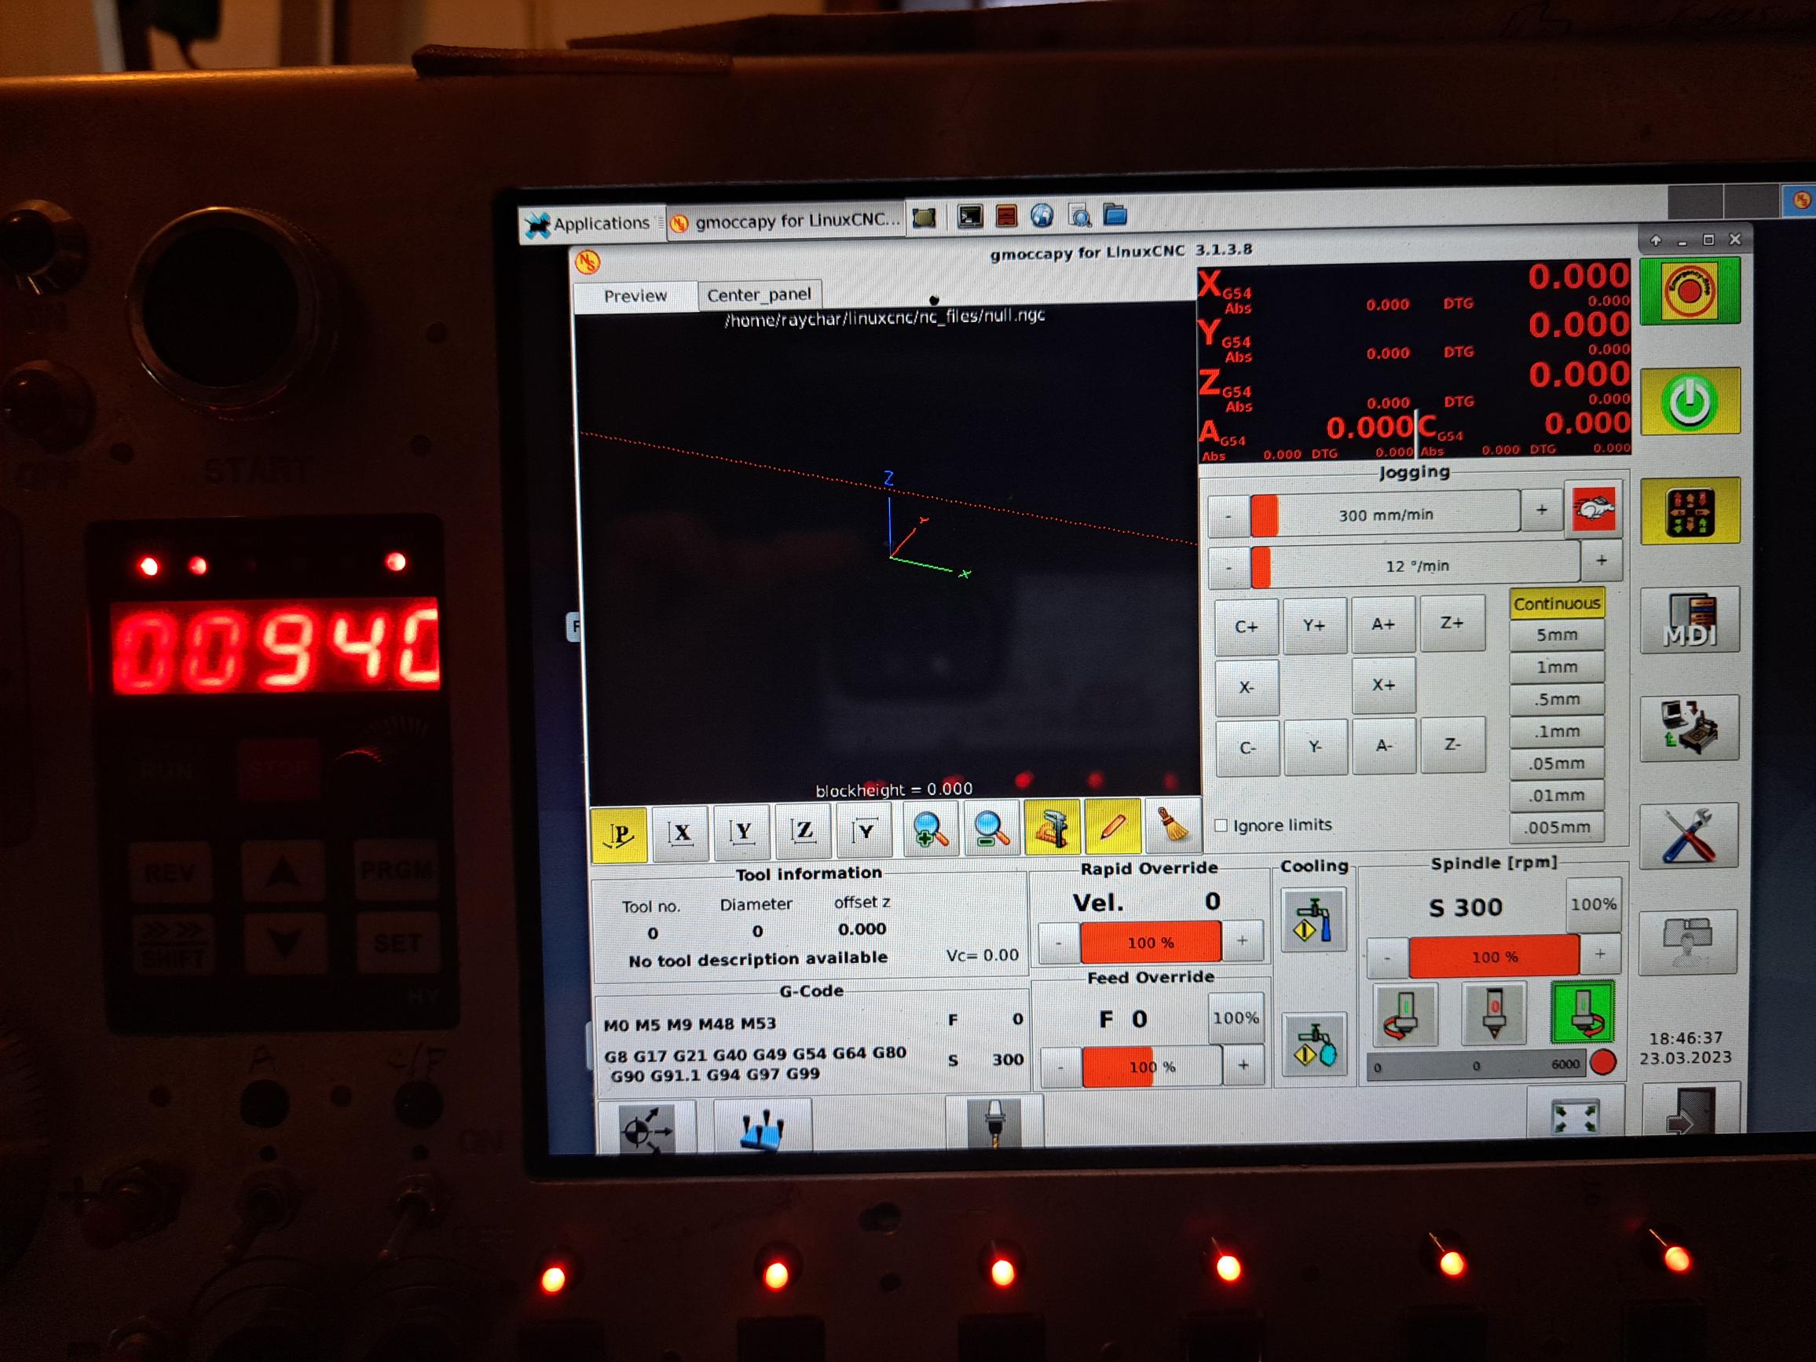Adjust Spindle 100 % override slider
Viewport: 1816px width, 1362px height.
[1493, 957]
